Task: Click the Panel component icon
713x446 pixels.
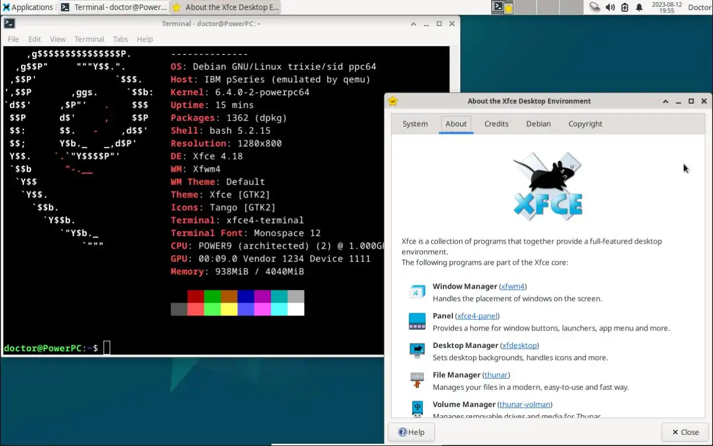Action: 417,321
